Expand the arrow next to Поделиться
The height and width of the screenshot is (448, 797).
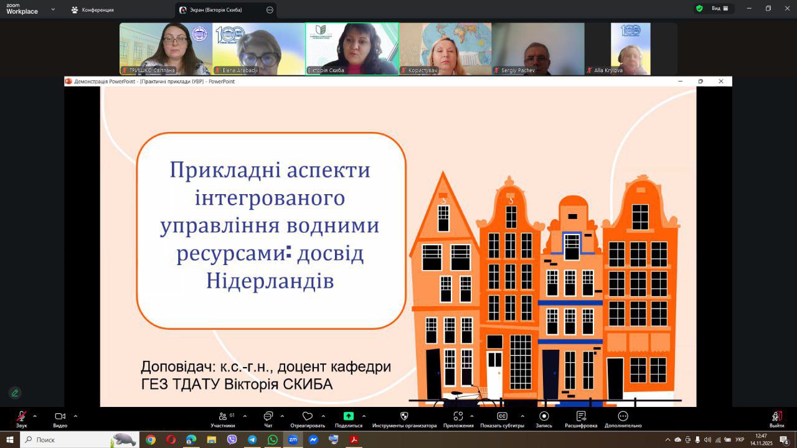coord(364,416)
